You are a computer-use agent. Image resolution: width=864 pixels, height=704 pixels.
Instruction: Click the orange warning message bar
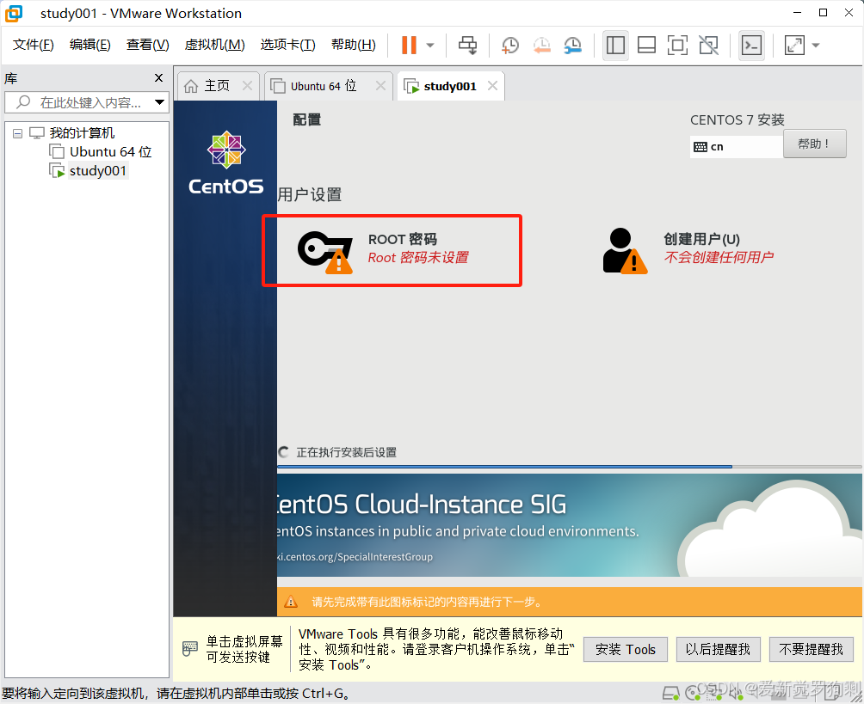[569, 602]
